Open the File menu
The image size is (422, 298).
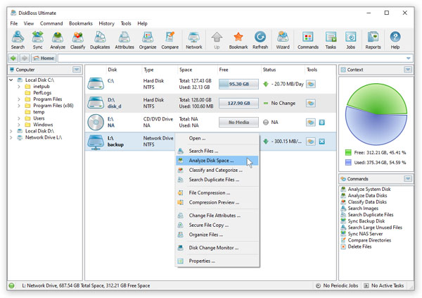tap(14, 23)
